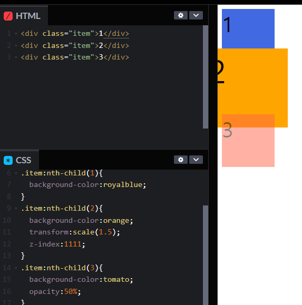Select the HTML editor tab label
Screen dimensions: 302x305
point(28,16)
